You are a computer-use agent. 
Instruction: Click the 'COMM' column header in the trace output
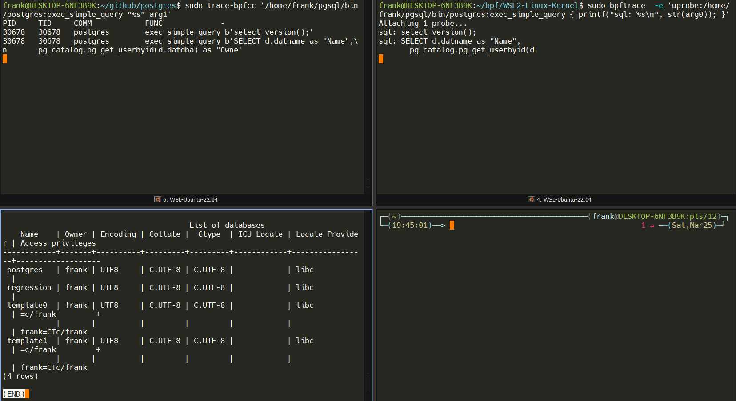83,23
